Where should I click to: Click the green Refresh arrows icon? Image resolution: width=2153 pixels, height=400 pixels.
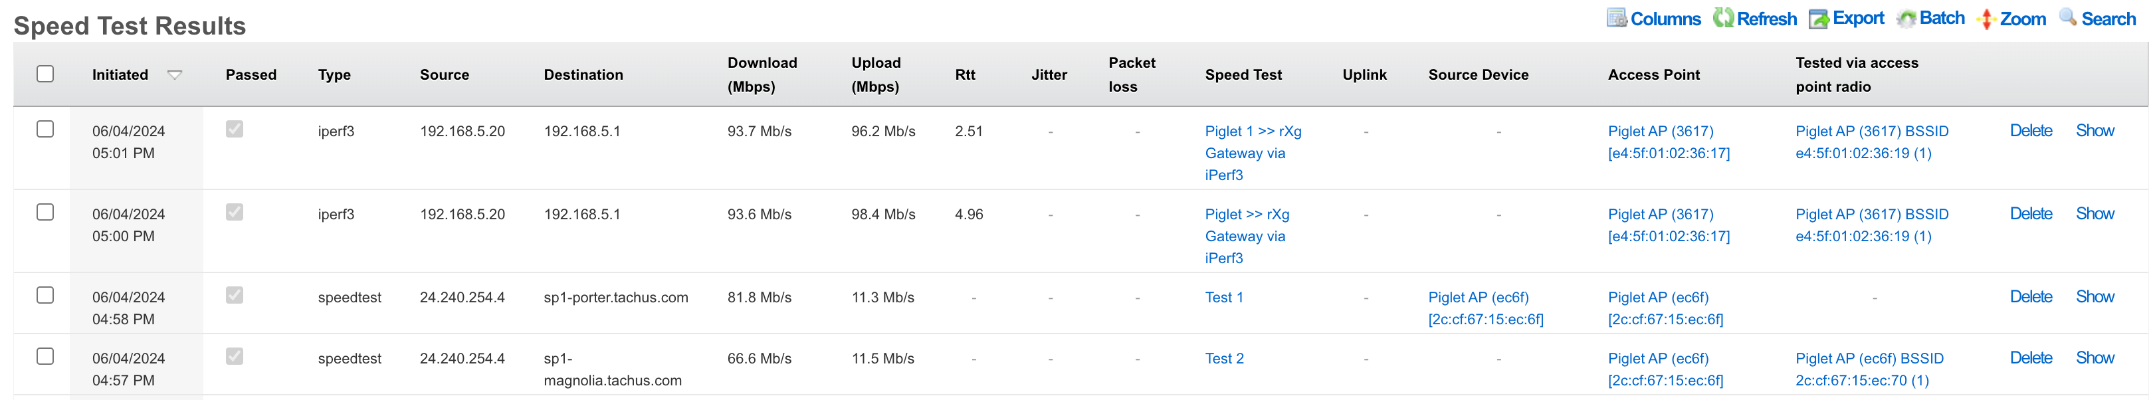click(1722, 19)
